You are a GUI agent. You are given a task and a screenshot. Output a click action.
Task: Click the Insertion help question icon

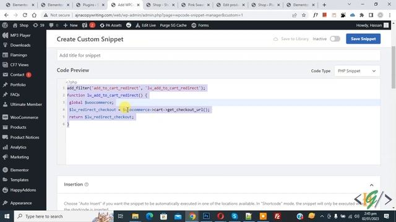87,184
